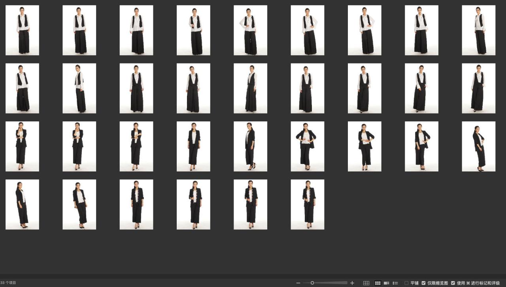
Task: Switch to details view icon
Action: pyautogui.click(x=386, y=283)
